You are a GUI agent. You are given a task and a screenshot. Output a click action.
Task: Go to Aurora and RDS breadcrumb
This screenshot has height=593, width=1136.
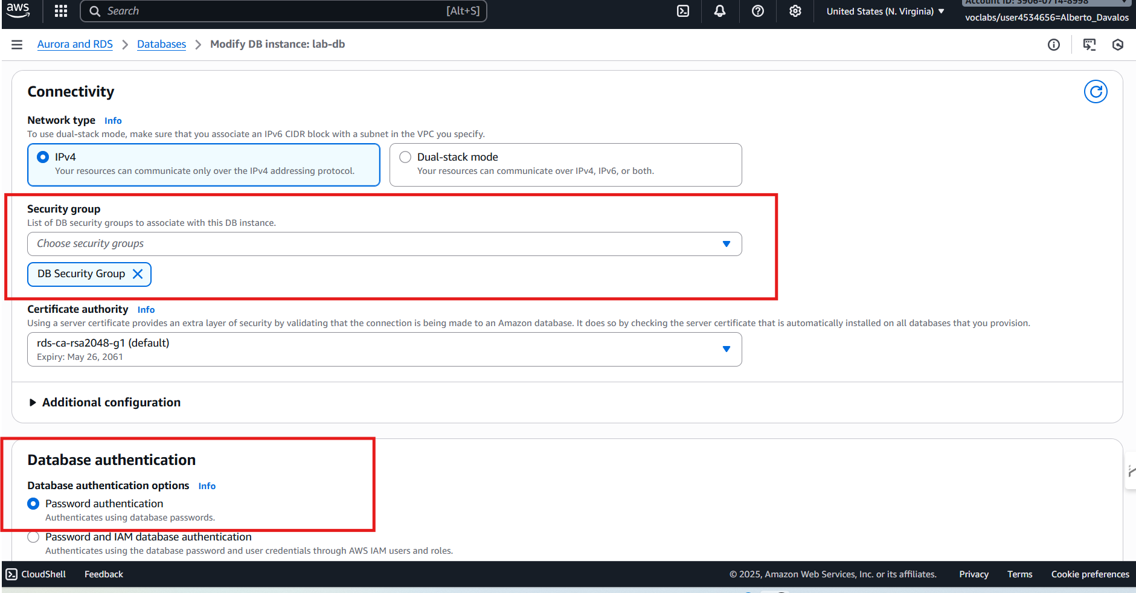pos(75,45)
